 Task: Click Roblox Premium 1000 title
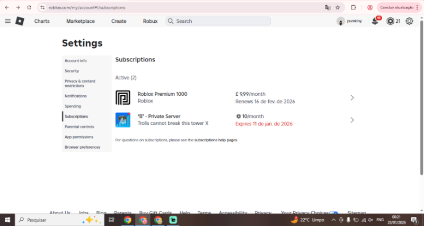[163, 94]
